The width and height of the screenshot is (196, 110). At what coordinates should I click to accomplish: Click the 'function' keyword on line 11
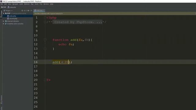click(61, 40)
